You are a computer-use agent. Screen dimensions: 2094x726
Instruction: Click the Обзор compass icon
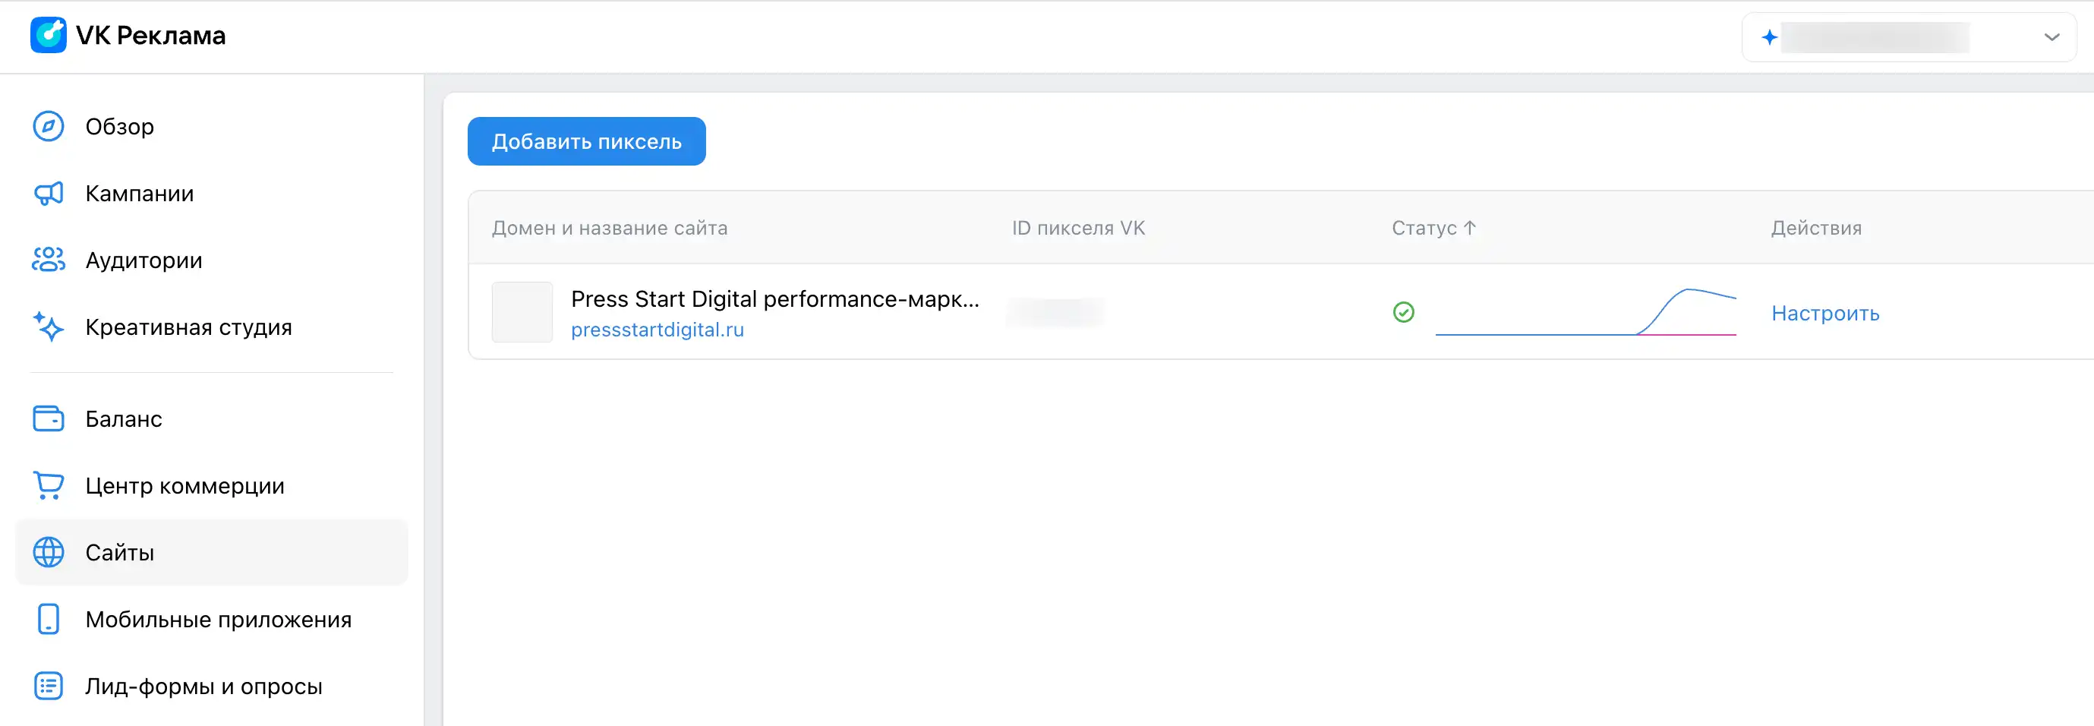[x=48, y=126]
